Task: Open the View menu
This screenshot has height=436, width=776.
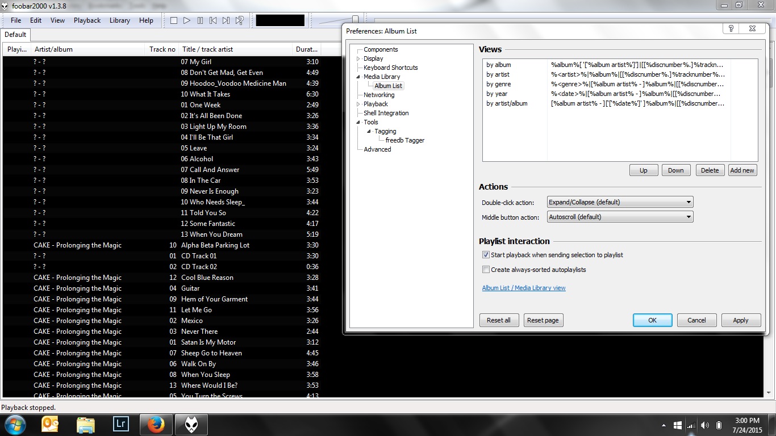Action: (x=57, y=20)
